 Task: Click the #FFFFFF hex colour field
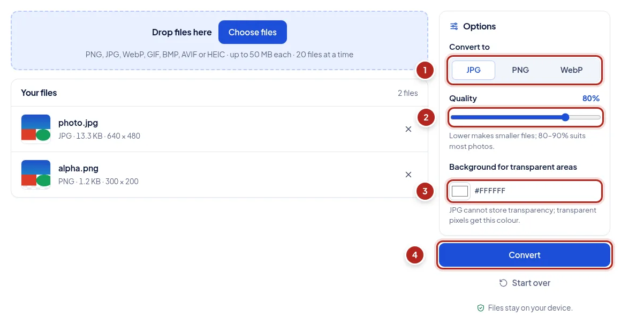(490, 191)
